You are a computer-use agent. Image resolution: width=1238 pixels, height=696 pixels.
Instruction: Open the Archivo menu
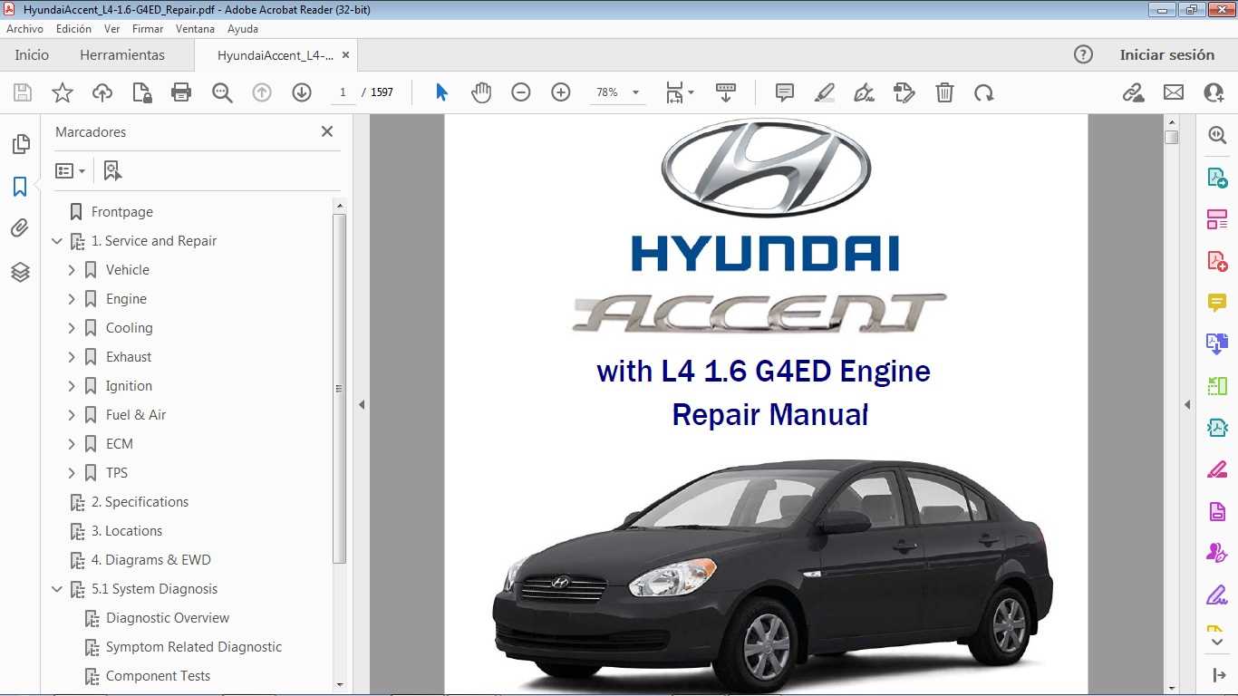pos(24,29)
